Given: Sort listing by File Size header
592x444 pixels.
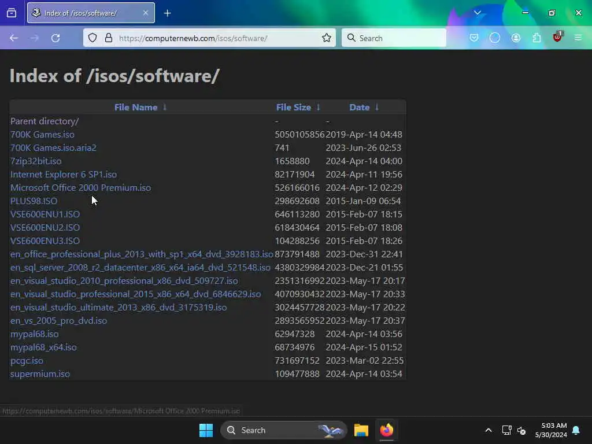Looking at the screenshot, I should [x=293, y=107].
